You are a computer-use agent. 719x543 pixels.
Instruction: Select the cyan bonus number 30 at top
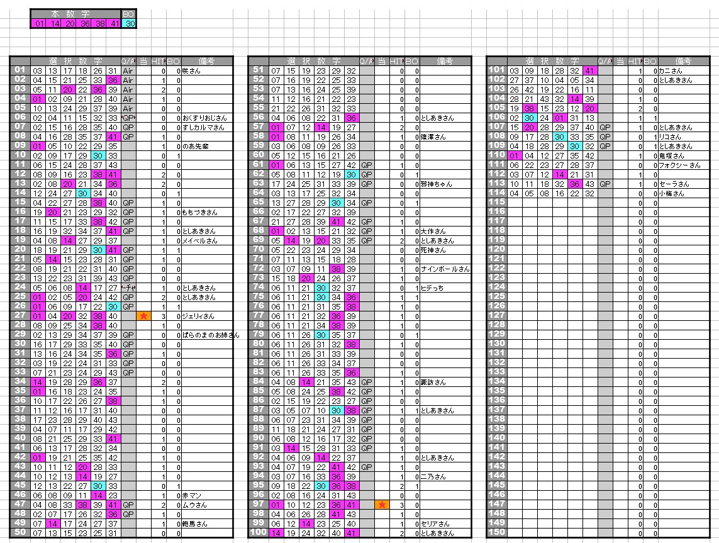[x=130, y=23]
